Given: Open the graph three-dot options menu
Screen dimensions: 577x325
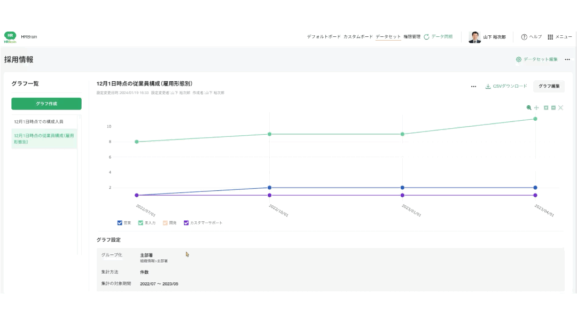Looking at the screenshot, I should 473,87.
